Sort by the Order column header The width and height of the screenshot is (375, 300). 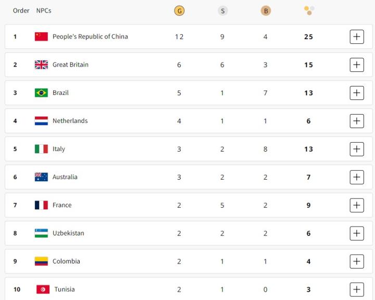(x=21, y=10)
